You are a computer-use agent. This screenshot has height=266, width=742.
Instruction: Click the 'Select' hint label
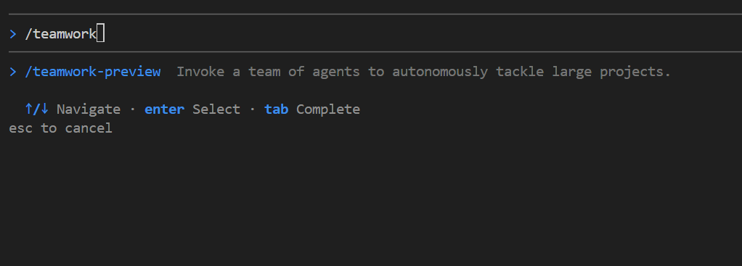(216, 109)
